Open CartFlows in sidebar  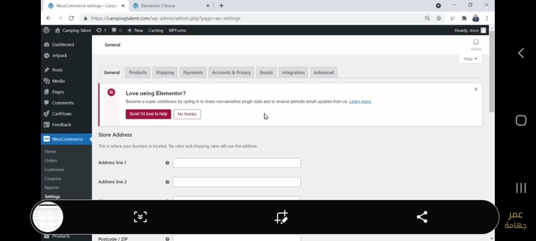click(62, 114)
